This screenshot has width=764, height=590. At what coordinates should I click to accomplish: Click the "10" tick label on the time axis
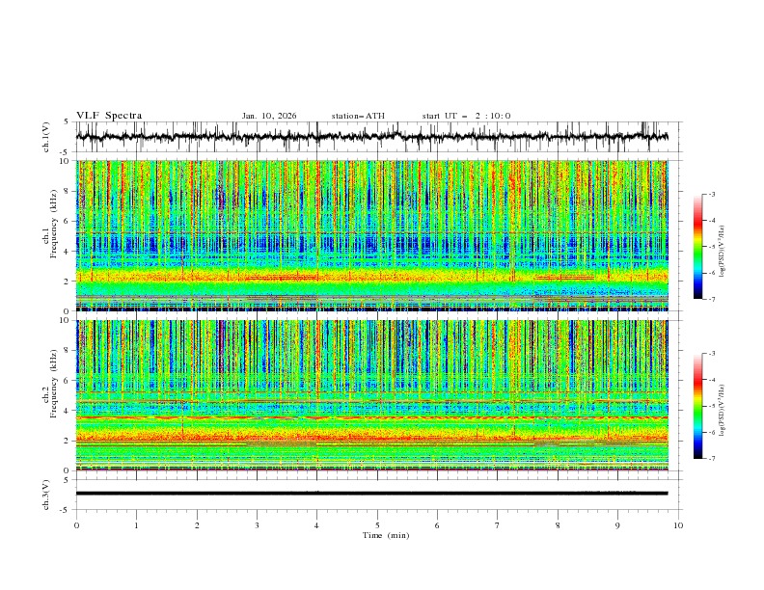click(x=678, y=525)
